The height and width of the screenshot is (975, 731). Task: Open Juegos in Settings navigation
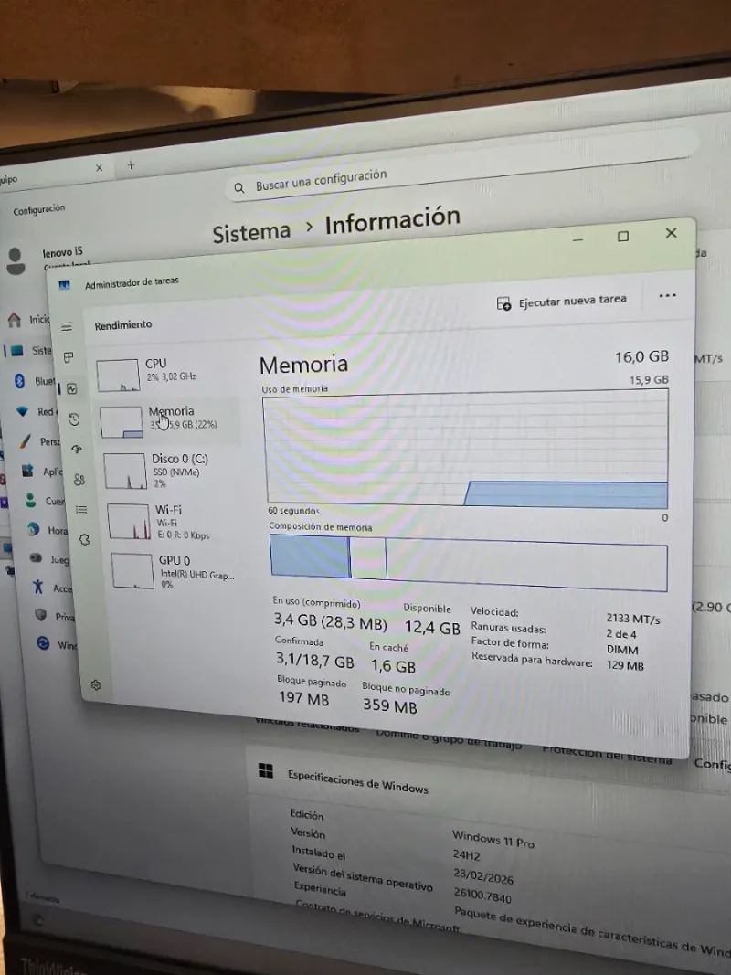click(49, 559)
